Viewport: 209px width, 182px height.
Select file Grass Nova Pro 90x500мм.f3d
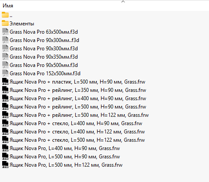click(44, 65)
